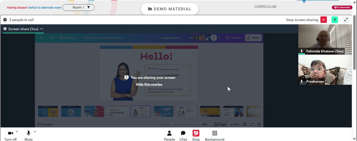Add collaborator with plus icon
Screen dimensions: 357x141
pos(219,38)
